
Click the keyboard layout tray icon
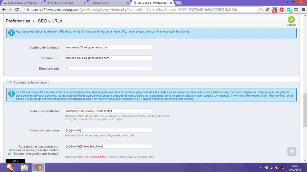[282, 168]
